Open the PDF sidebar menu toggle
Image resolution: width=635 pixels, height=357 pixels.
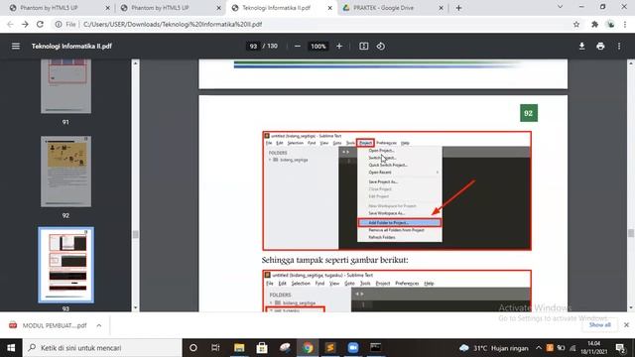tap(16, 47)
